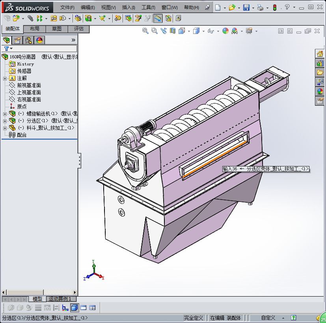The width and height of the screenshot is (326, 323).
Task: Click the View Settings monitor icon
Action: [x=249, y=31]
